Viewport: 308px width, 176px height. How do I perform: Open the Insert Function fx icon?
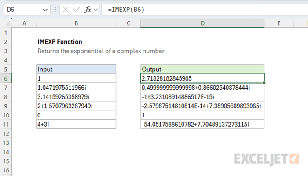88,9
